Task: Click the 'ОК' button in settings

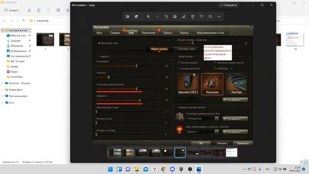Action: point(201,143)
